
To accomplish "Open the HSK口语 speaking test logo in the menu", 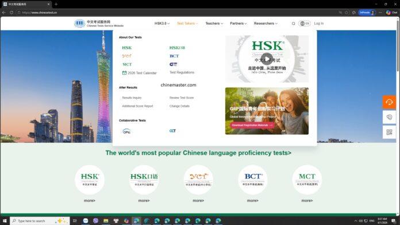I will (177, 48).
